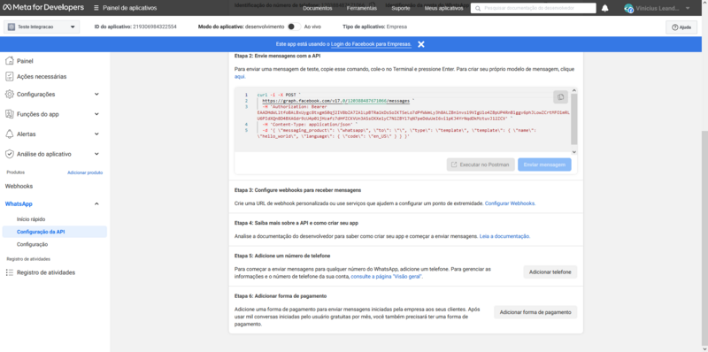Open Configurar Webhooks link
Viewport: 708px width, 352px height.
(x=511, y=203)
